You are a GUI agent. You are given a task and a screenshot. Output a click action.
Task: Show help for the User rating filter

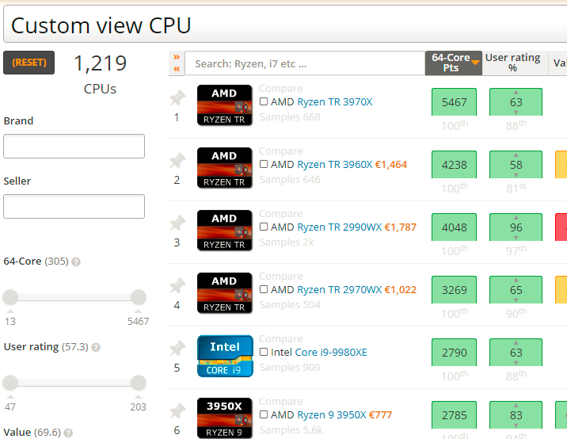(x=96, y=347)
